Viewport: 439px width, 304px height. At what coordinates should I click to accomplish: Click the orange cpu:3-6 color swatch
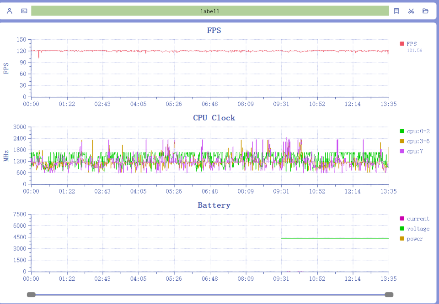point(402,141)
